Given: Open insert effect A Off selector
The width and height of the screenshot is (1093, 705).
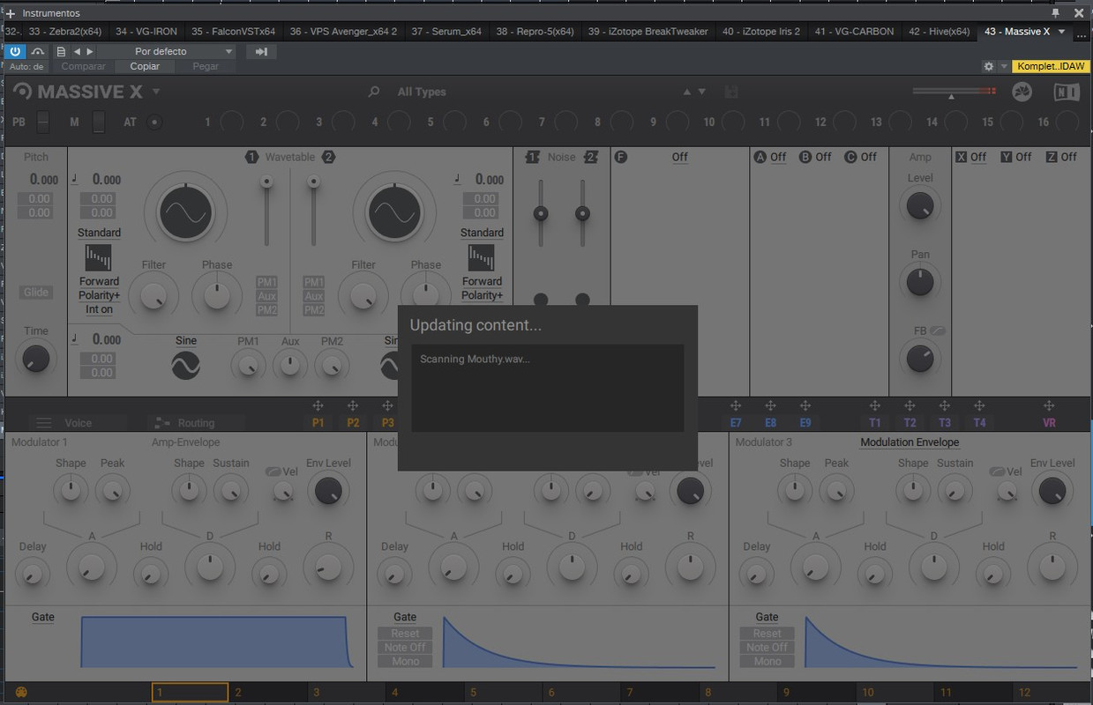Looking at the screenshot, I should pos(778,157).
